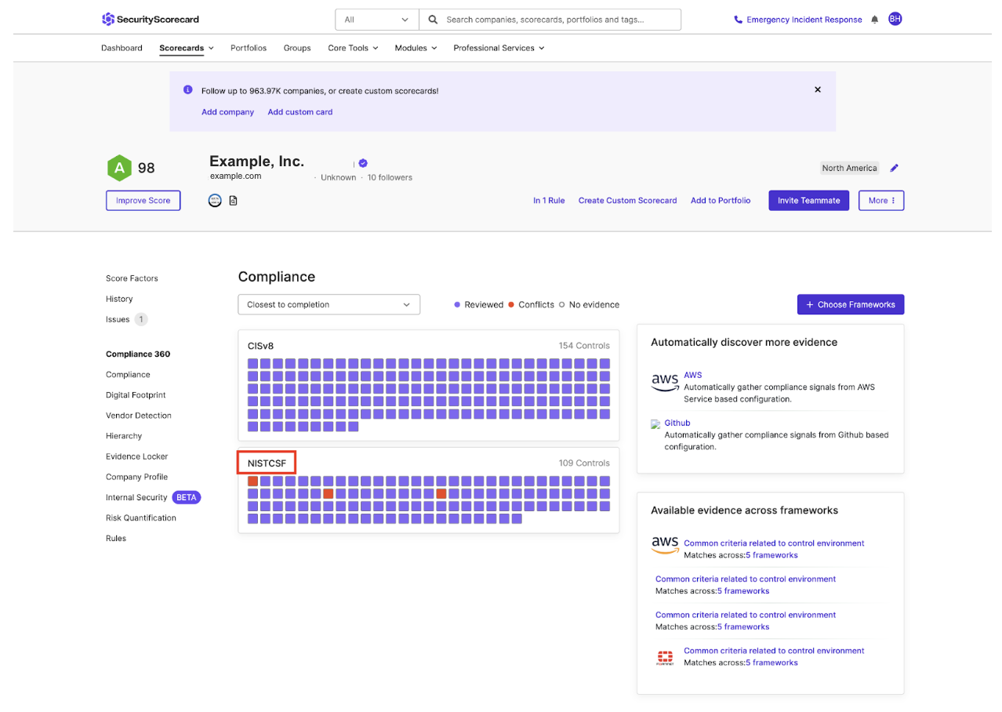The height and width of the screenshot is (712, 1002).
Task: Click the Emergency Incident Response link
Action: click(x=804, y=20)
